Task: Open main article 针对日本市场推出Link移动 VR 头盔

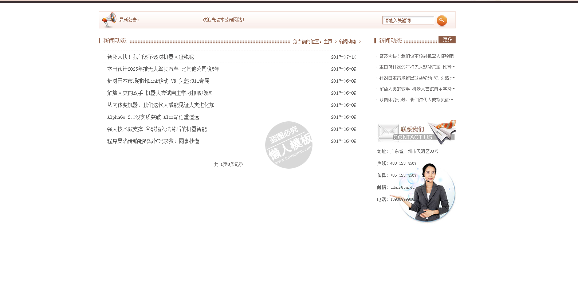Action: coord(158,81)
